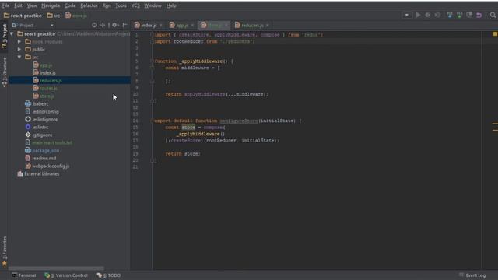Open the Run menu
The image size is (498, 280).
[107, 5]
